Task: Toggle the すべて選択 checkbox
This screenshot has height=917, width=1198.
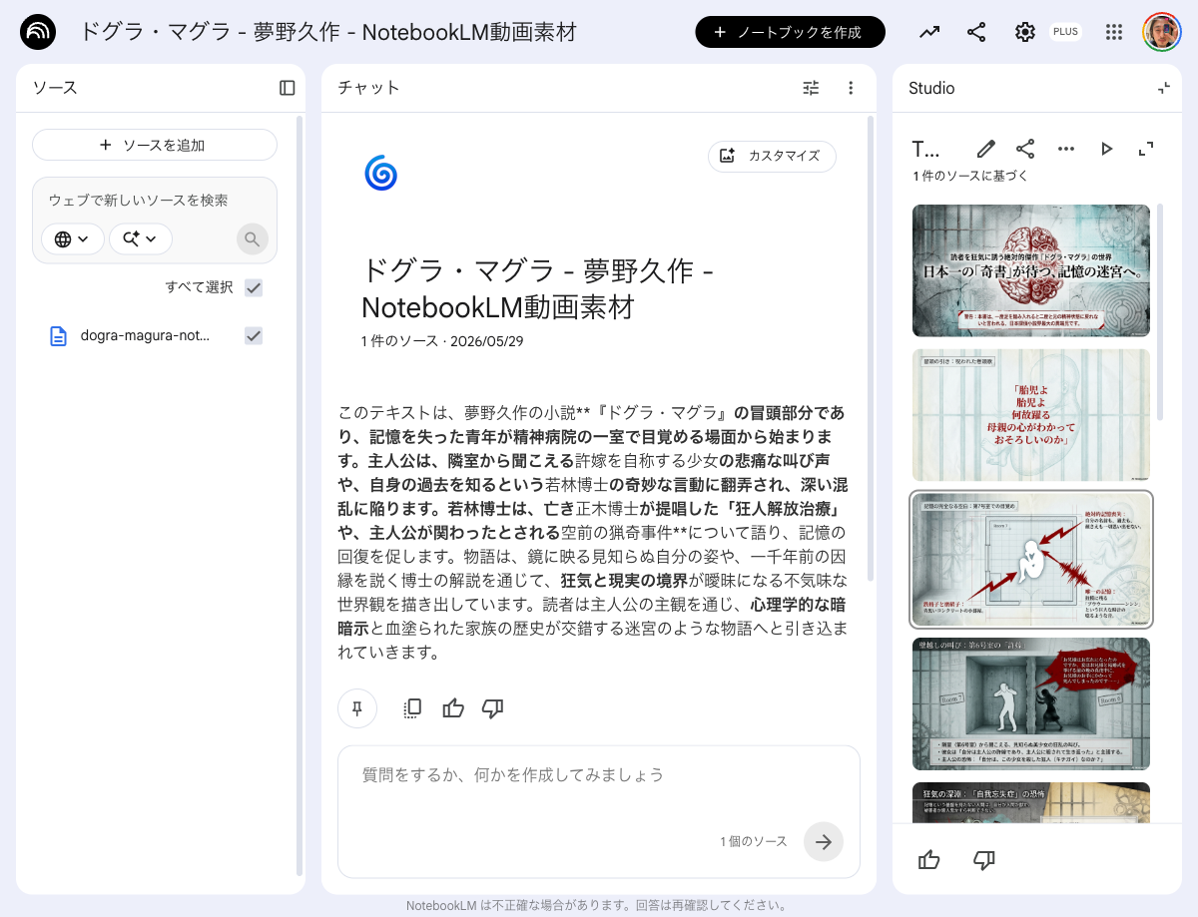Action: click(x=254, y=287)
